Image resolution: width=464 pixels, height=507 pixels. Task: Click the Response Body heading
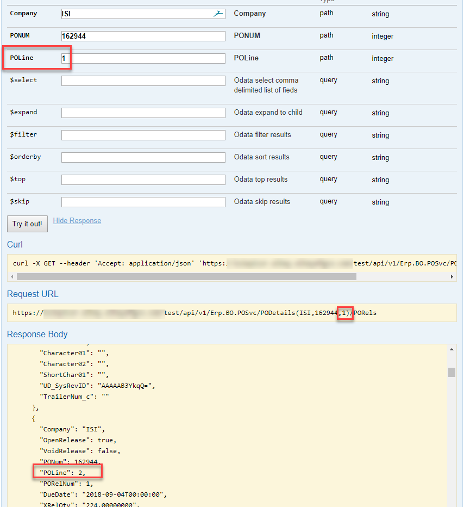tap(37, 334)
